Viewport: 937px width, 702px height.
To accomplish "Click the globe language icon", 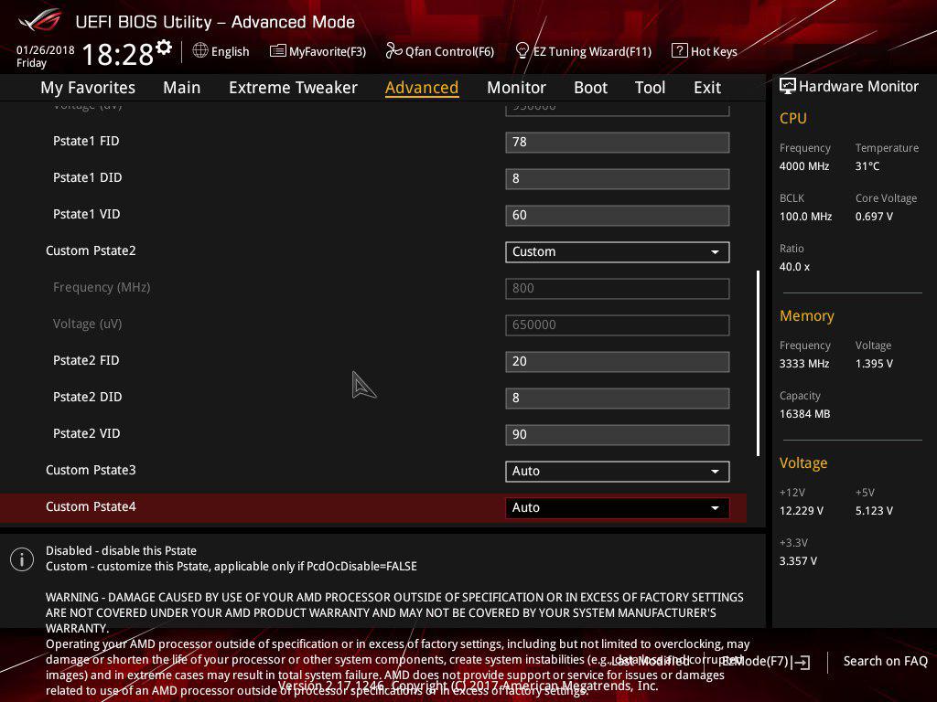I will click(x=200, y=50).
